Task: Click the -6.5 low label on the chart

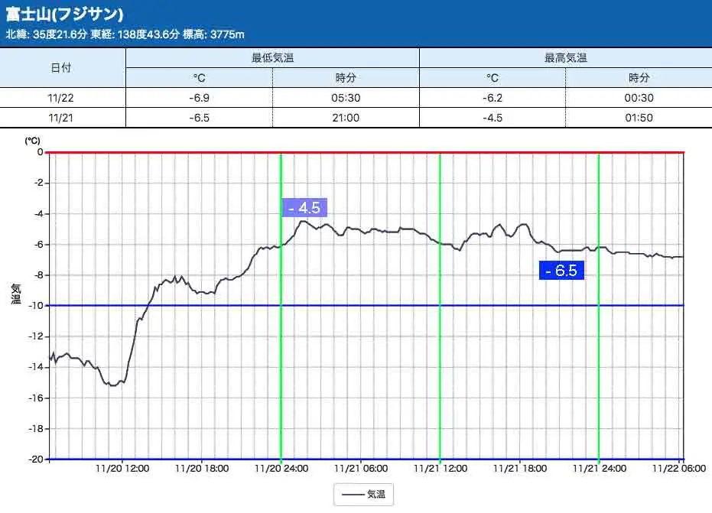Action: [561, 271]
